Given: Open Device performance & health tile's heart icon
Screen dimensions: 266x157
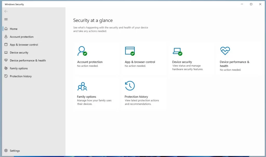Looking at the screenshot, I should pos(225,51).
